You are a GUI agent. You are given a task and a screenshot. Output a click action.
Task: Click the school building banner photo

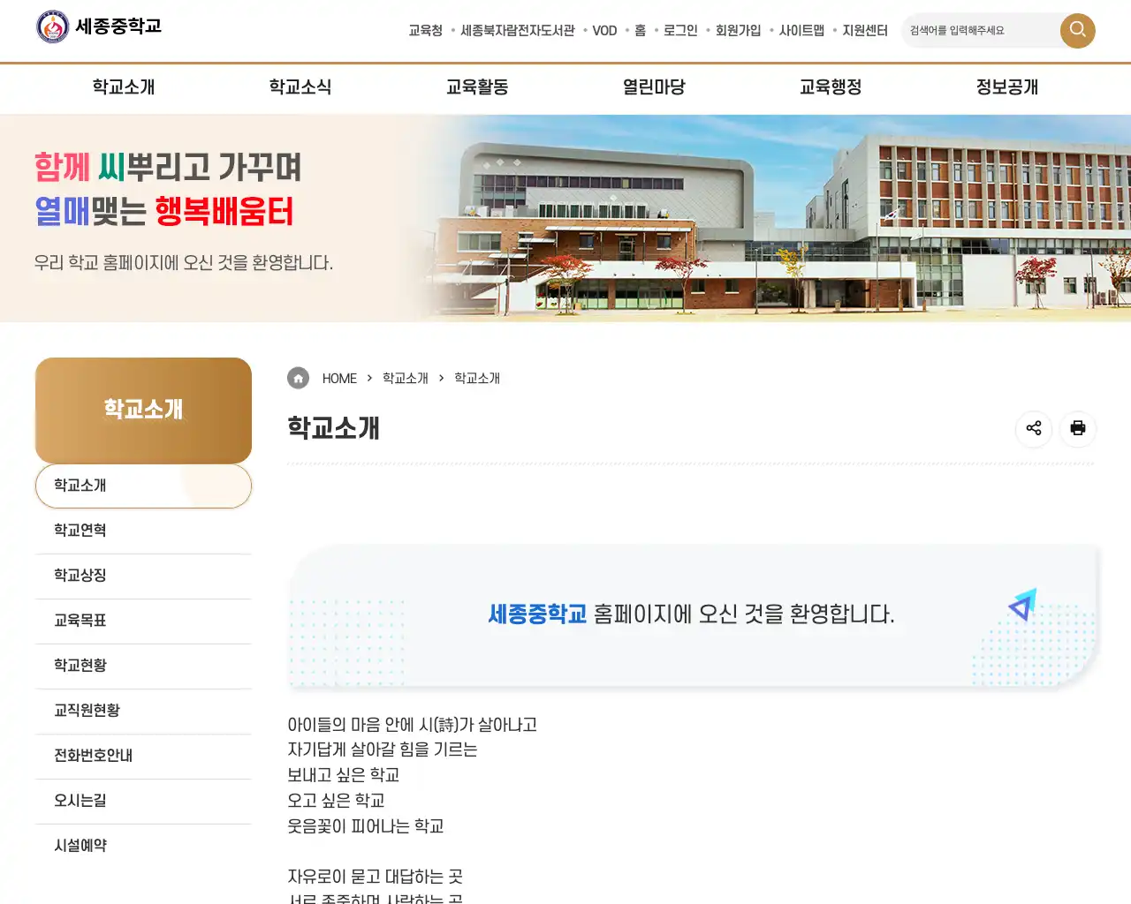778,218
